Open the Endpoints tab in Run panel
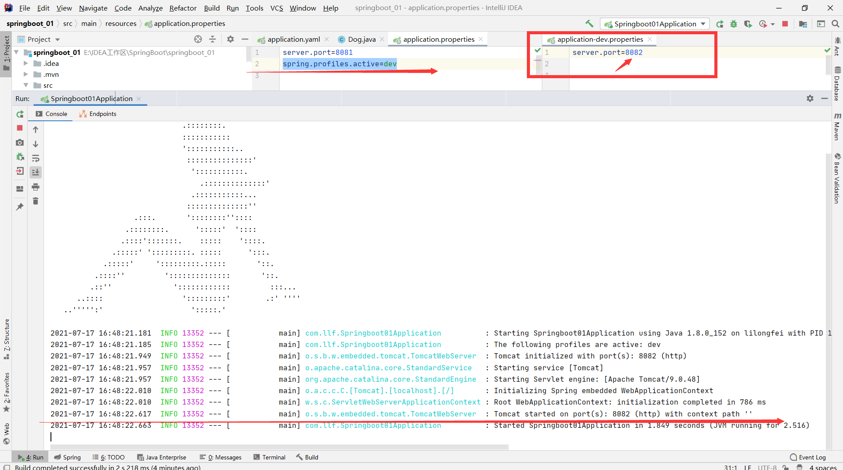 [x=97, y=114]
